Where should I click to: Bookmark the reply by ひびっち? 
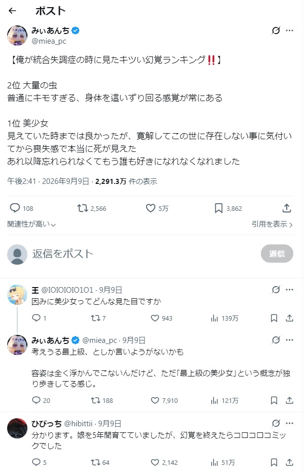click(274, 462)
